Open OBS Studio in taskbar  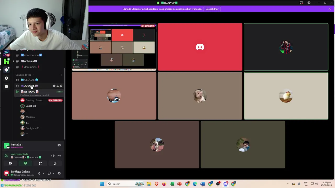(218, 184)
